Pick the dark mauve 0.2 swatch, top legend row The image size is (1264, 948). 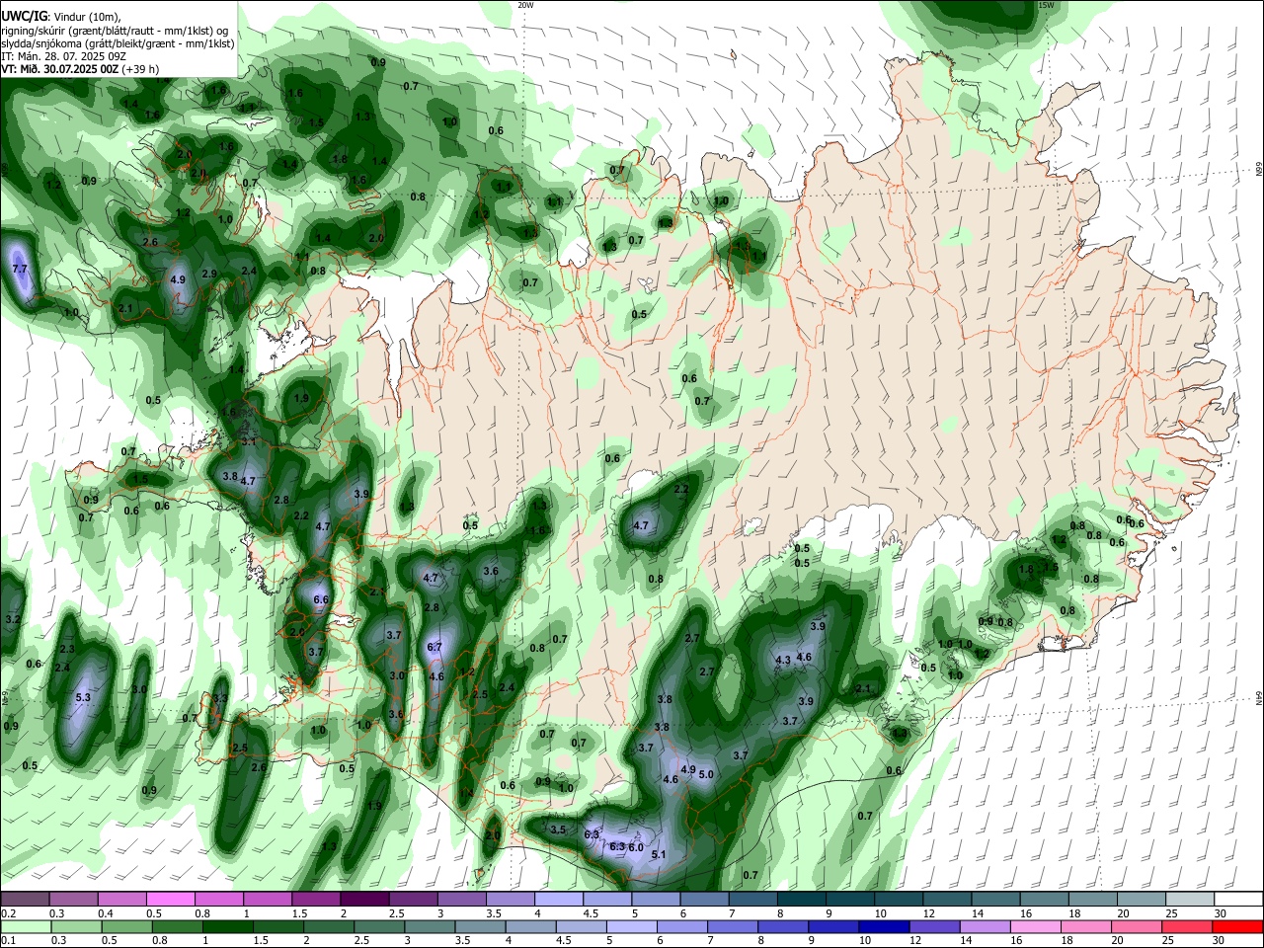coord(25,900)
